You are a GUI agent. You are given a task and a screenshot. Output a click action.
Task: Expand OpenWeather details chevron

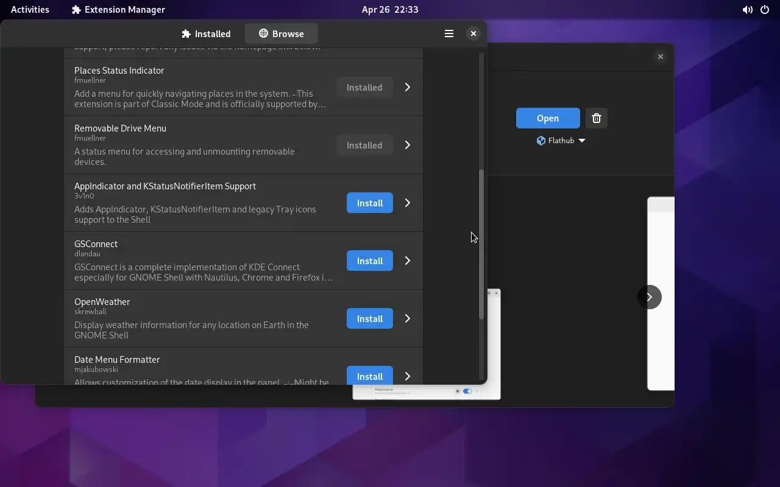[408, 319]
